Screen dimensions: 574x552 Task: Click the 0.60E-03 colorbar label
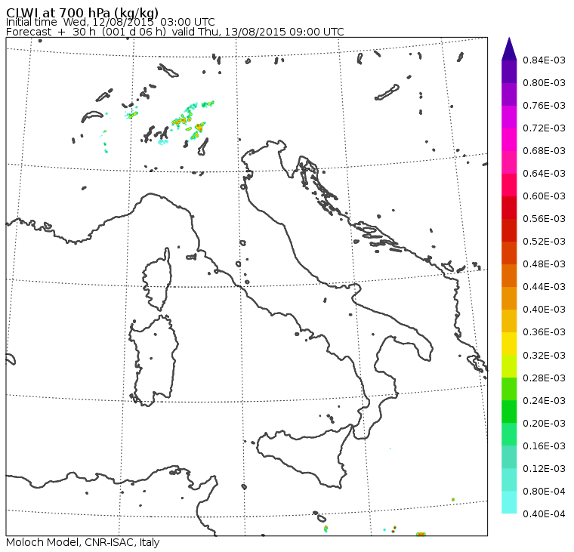[x=544, y=196]
